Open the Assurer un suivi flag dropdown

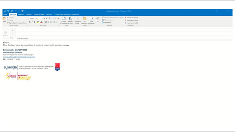(x=131, y=18)
